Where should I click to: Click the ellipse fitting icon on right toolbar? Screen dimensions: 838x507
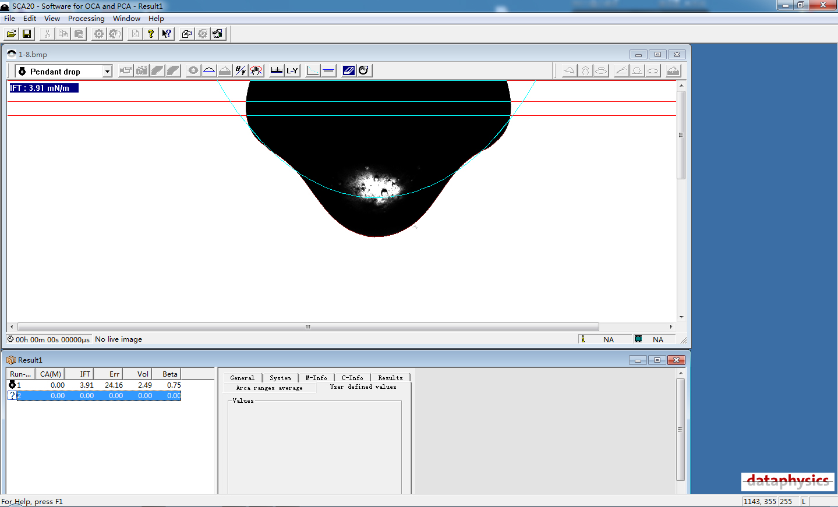click(653, 70)
